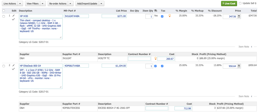This screenshot has width=260, height=112.
Task: Tick the row selection checkbox for line 2
Action: (4, 66)
